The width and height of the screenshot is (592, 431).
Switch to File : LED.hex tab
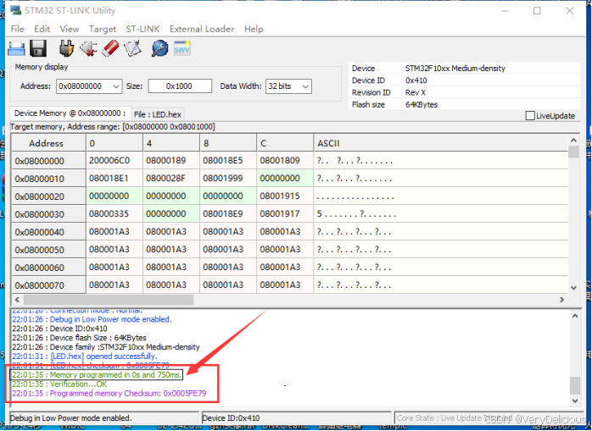click(158, 114)
